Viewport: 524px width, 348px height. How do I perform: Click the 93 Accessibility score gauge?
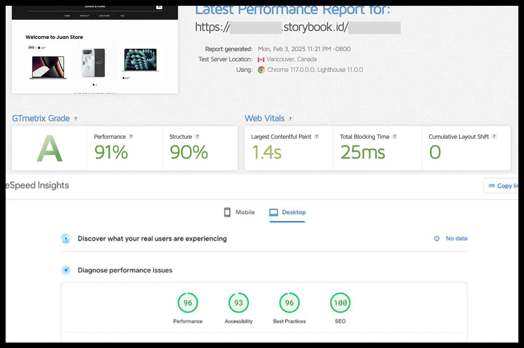[x=239, y=303]
